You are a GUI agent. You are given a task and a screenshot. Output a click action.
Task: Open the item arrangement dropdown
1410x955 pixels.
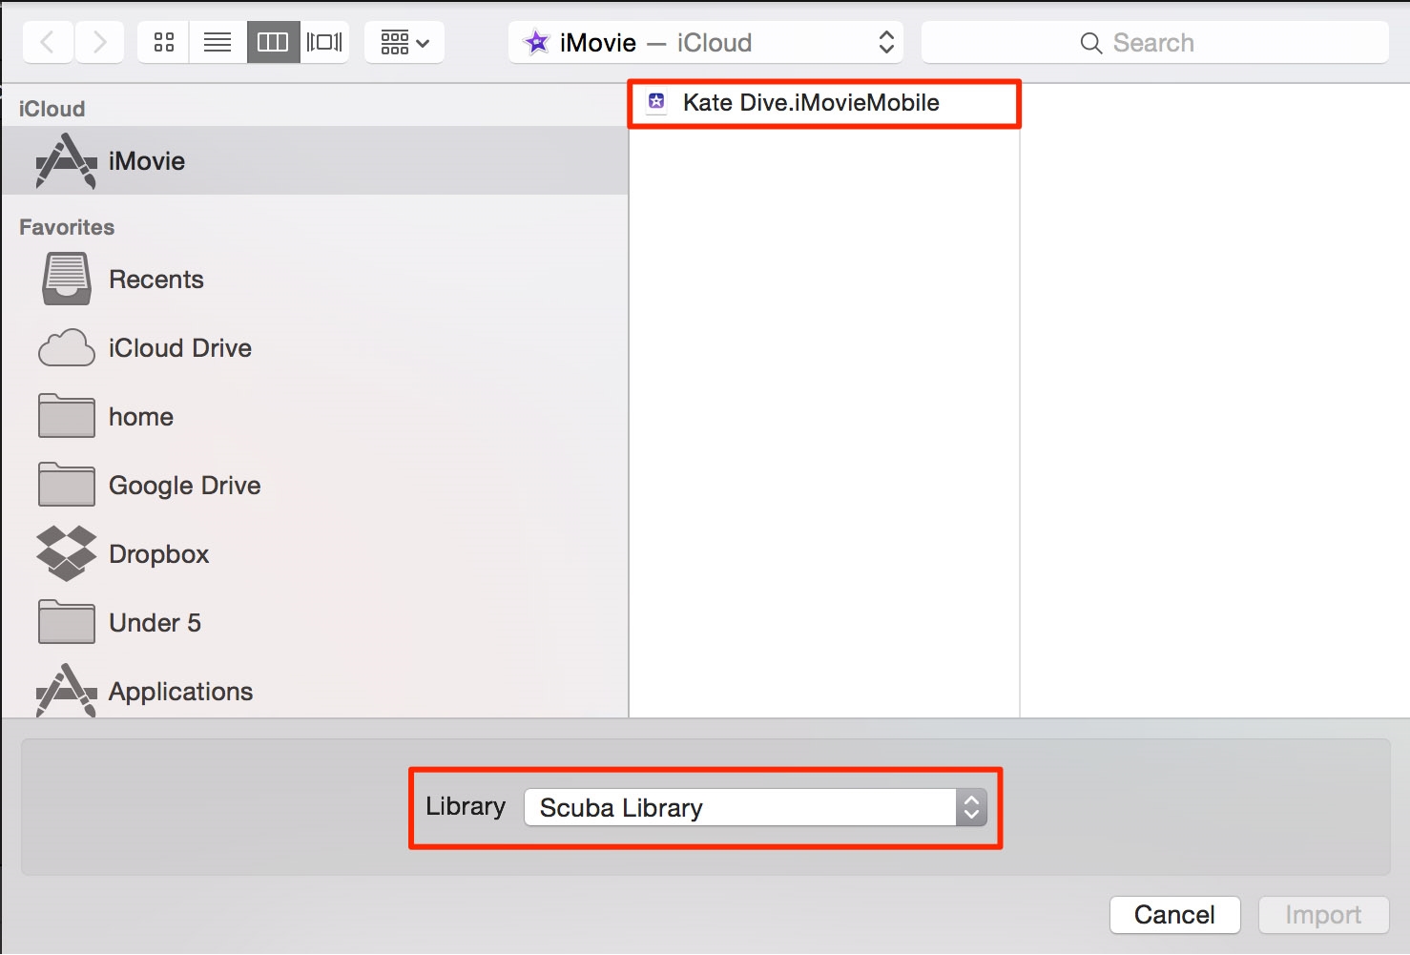coord(404,42)
